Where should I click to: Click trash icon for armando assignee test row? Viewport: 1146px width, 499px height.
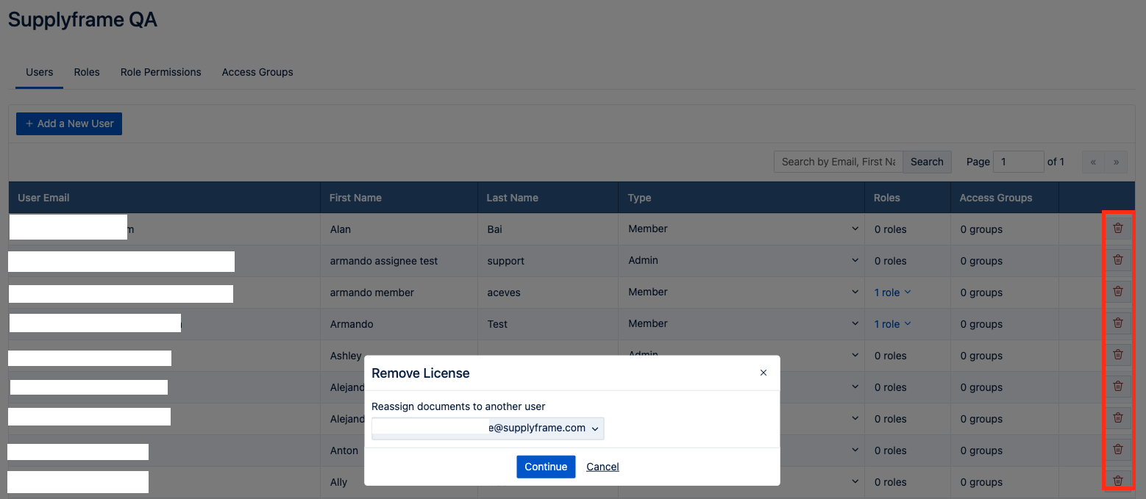1117,260
